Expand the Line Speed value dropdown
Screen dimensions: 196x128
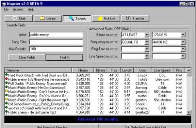click(x=183, y=56)
